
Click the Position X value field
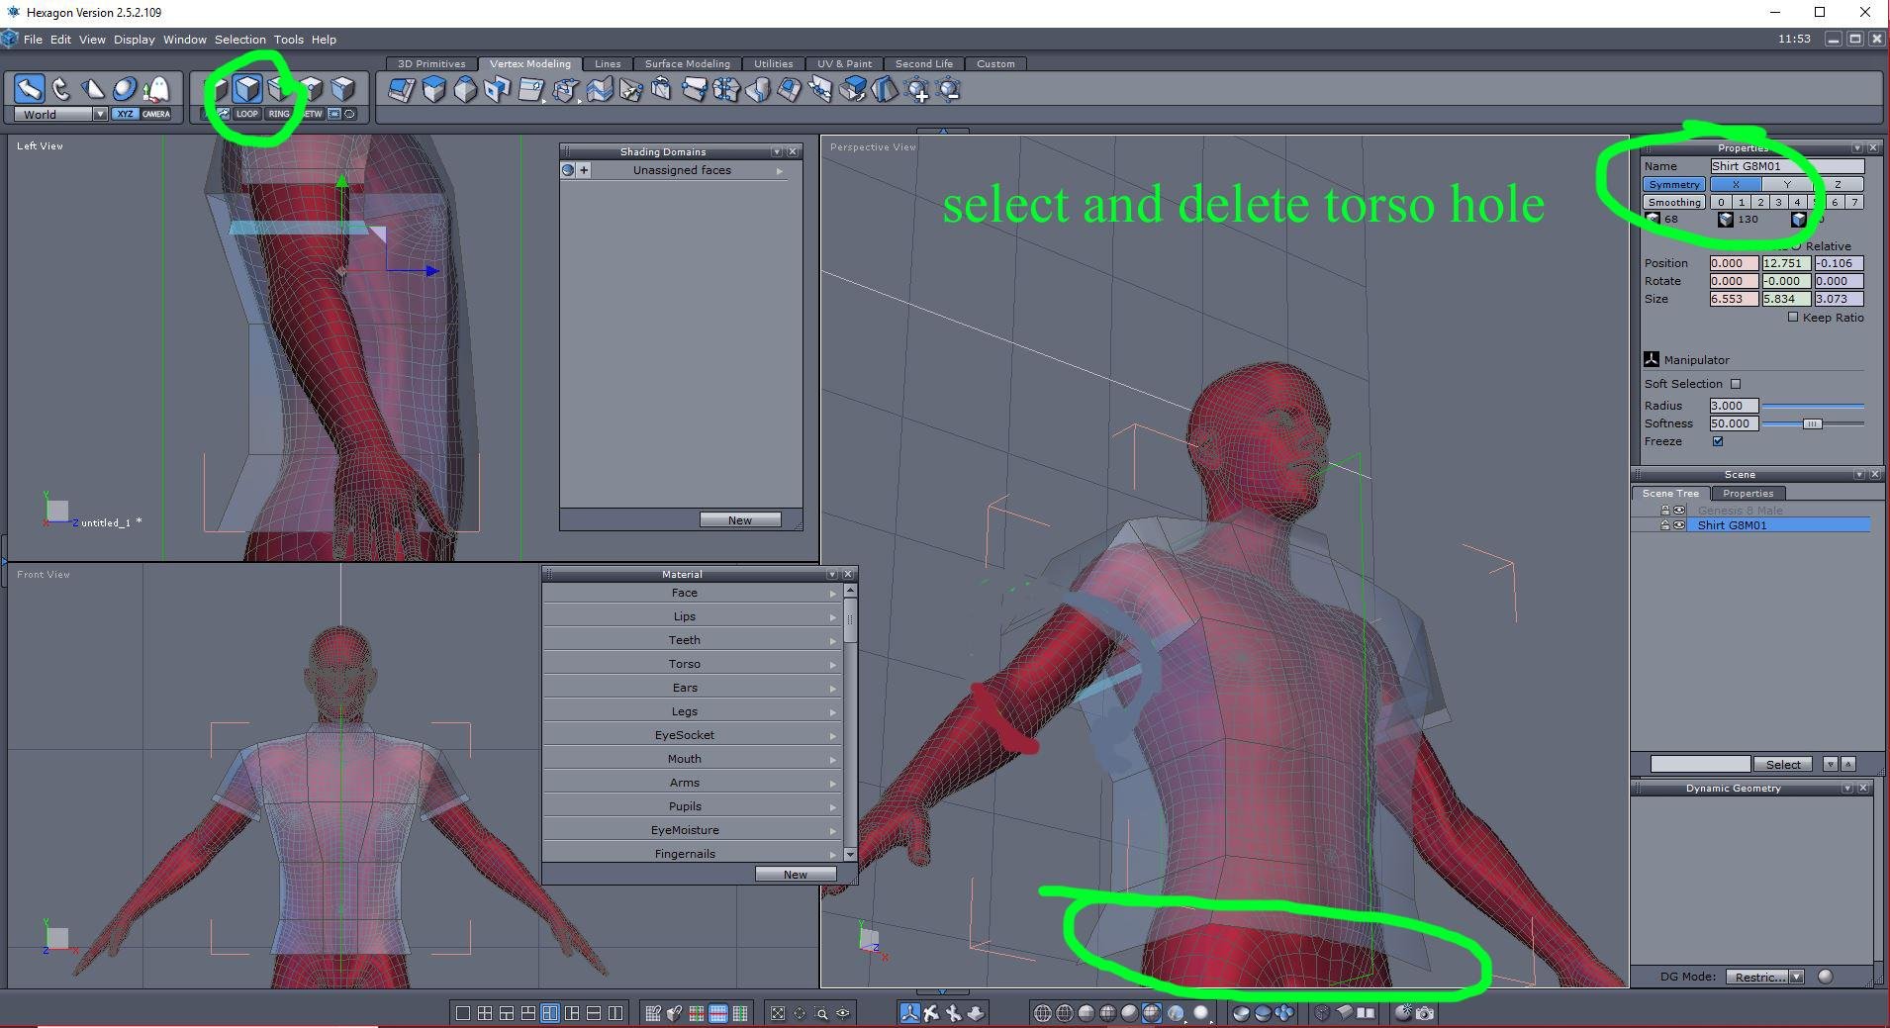[1735, 263]
